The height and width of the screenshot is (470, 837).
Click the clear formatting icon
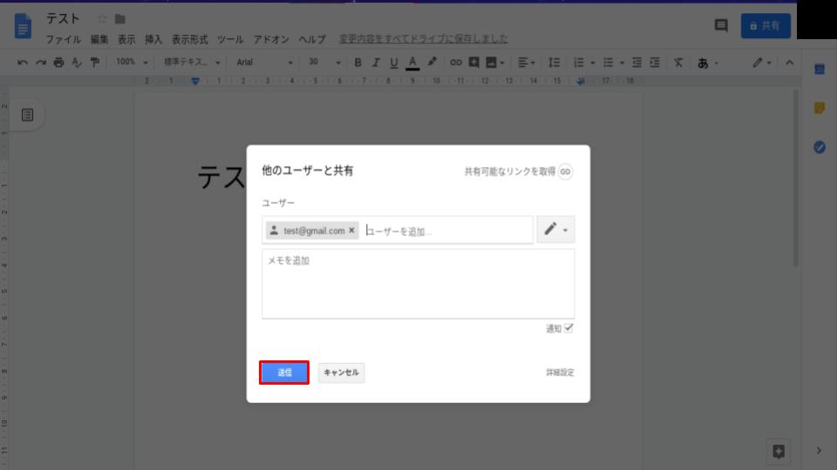(x=678, y=63)
